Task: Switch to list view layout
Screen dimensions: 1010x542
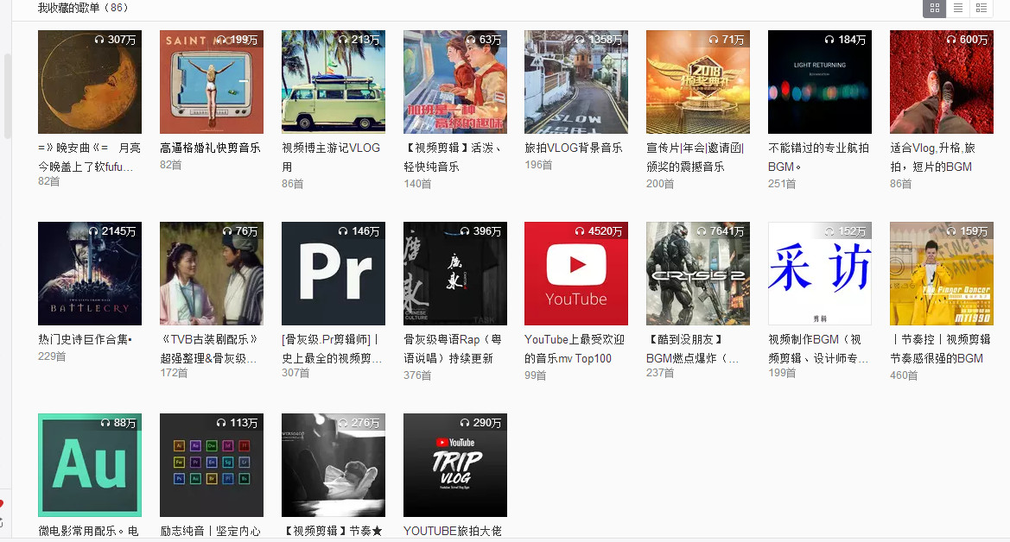Action: pyautogui.click(x=958, y=8)
